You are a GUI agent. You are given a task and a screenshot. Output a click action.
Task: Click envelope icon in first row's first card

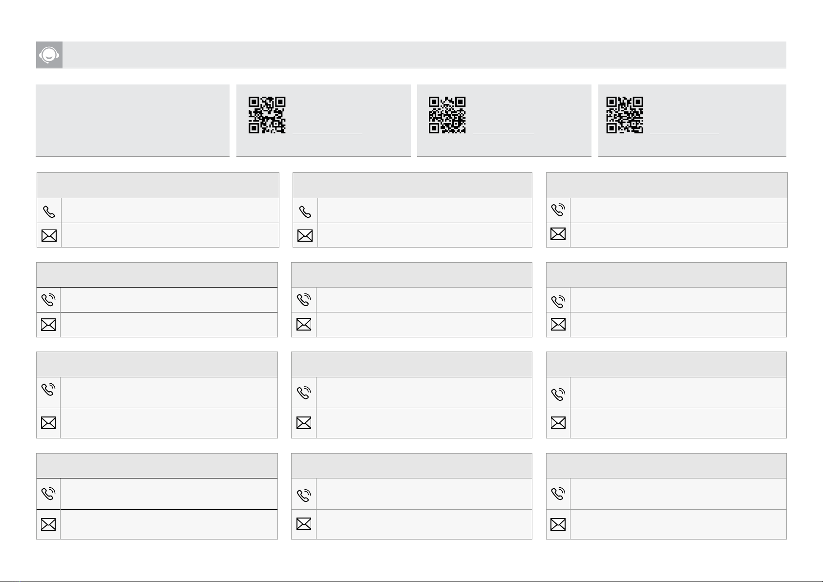(49, 236)
